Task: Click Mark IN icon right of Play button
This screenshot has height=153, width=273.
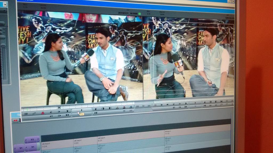Action: 96,109
